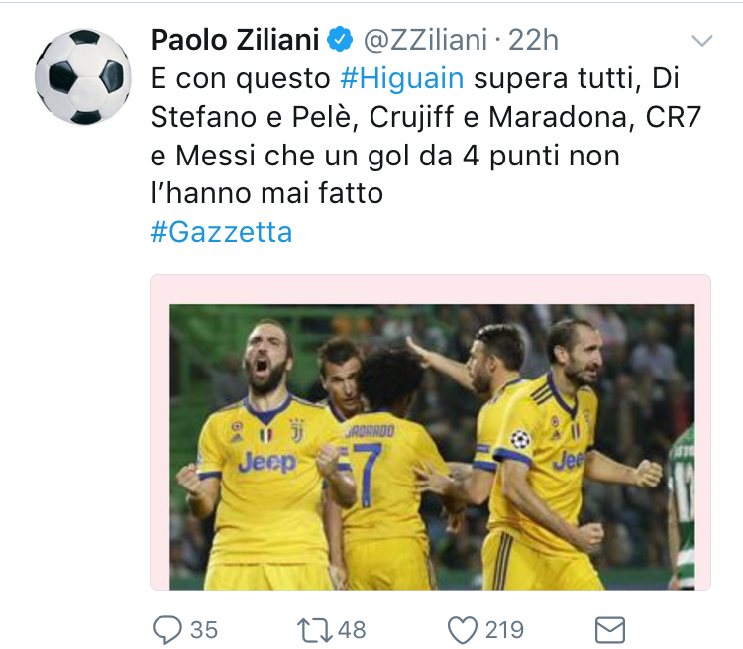
Task: Expand the tweet options chevron
Action: point(701,41)
